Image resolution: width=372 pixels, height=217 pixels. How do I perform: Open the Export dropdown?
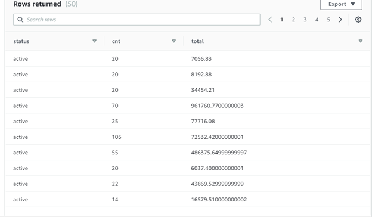(x=341, y=4)
